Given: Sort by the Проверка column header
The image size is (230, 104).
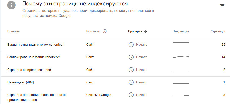Looking at the screenshot, I should pos(135,31).
